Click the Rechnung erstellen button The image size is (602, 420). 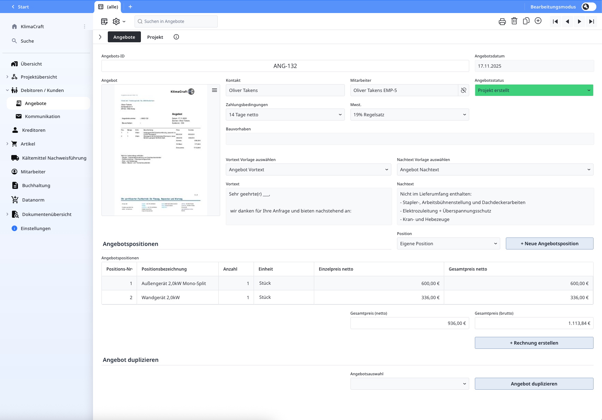point(534,343)
